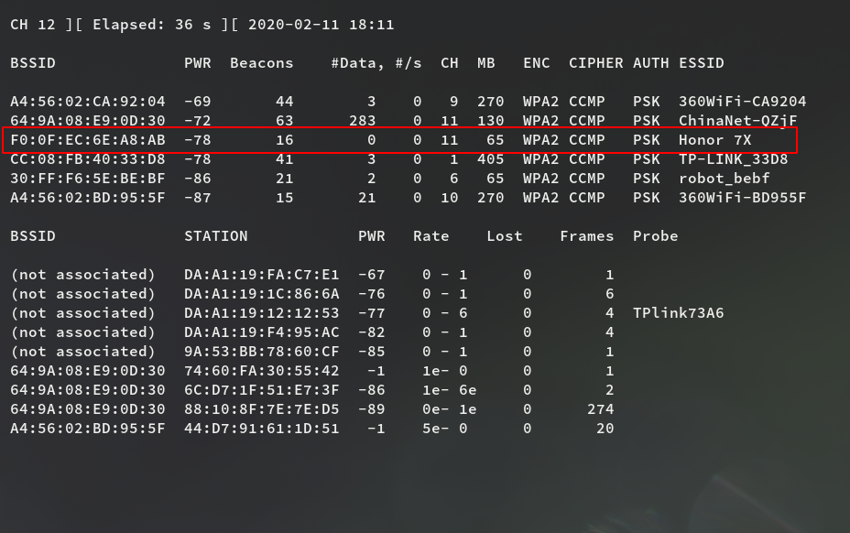Click the robot_bebf ESSID
This screenshot has height=533, width=850.
click(724, 179)
